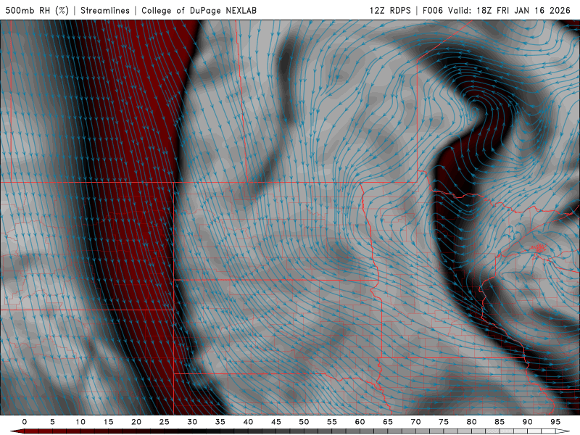Click the "5" label on the color scale
Screen dimensions: 580x435
pyautogui.click(x=52, y=422)
